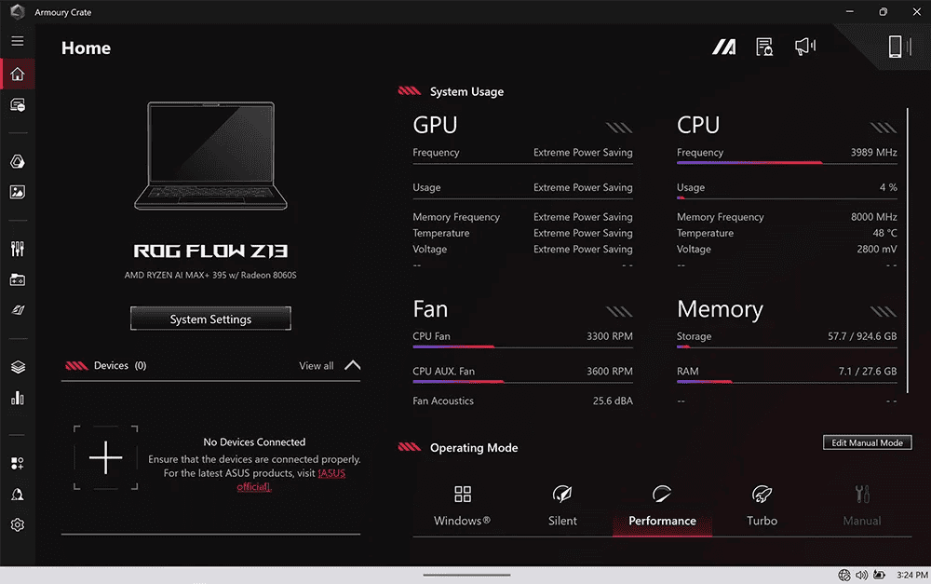Open the apps-plus icon in sidebar
The height and width of the screenshot is (584, 931).
pos(17,463)
